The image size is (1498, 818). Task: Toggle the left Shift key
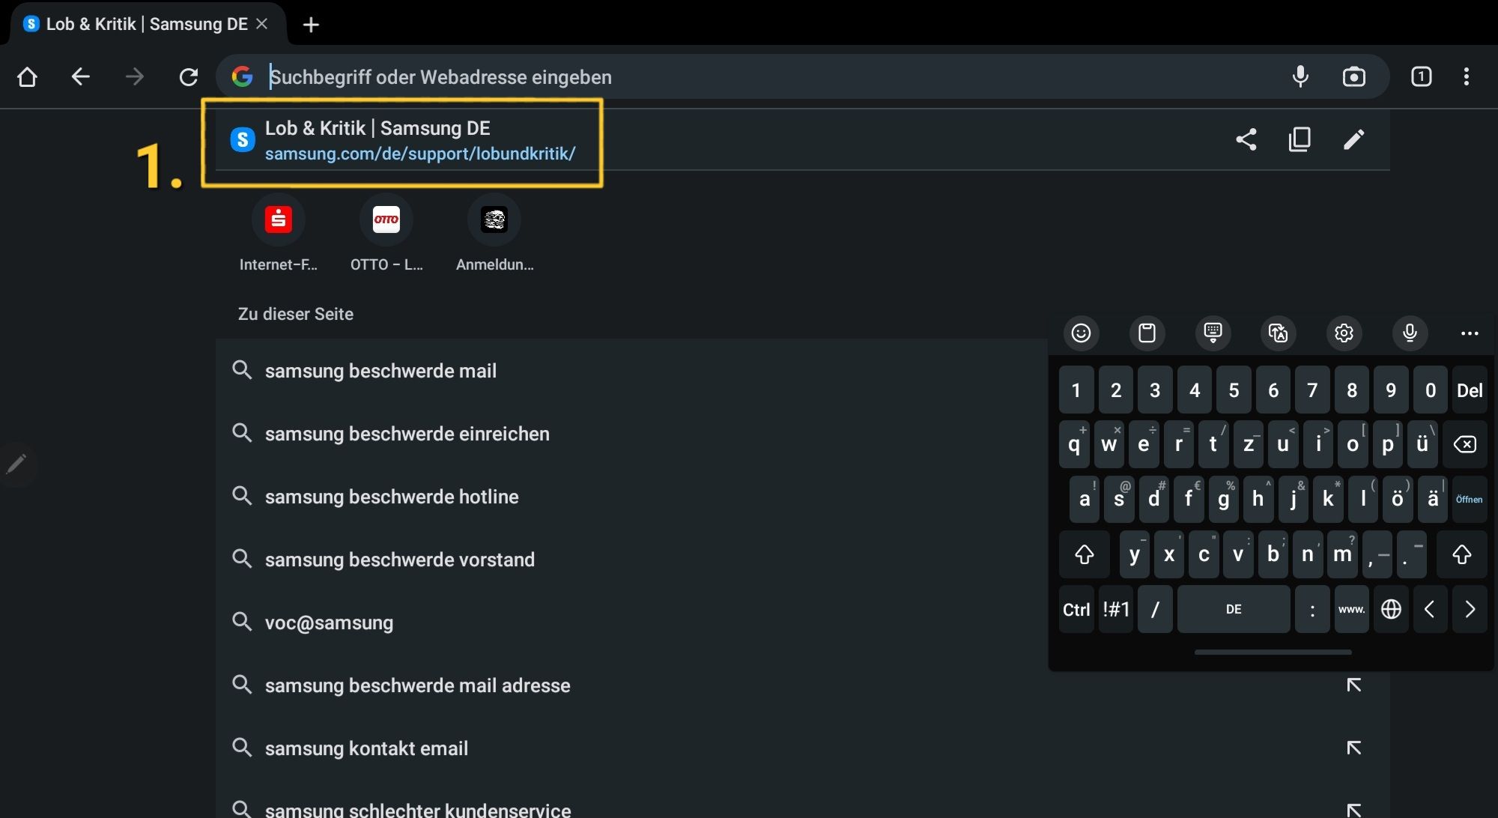tap(1085, 554)
